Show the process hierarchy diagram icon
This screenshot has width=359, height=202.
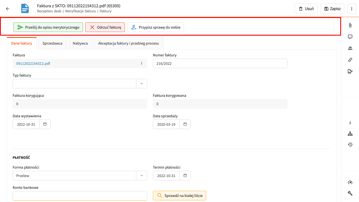pos(350,134)
